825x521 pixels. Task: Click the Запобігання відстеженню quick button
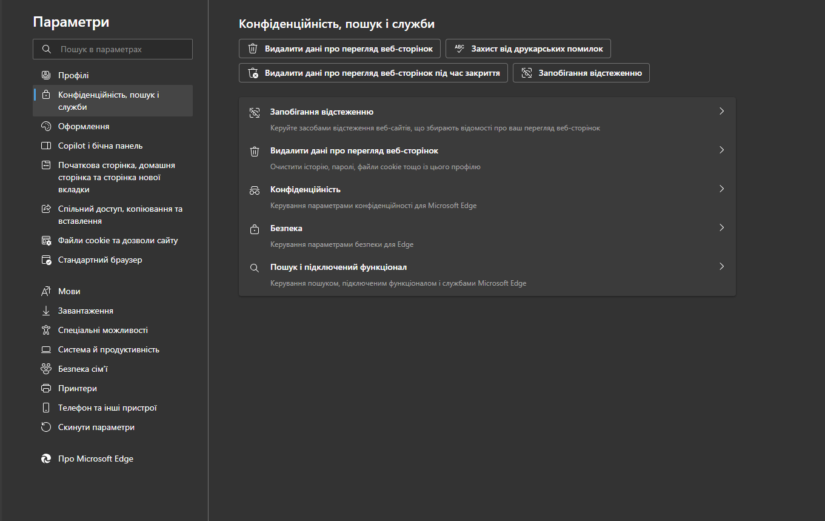(x=581, y=73)
